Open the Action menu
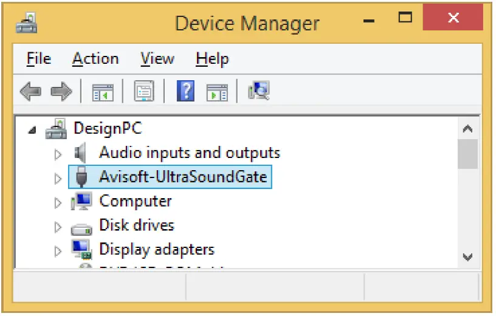 95,59
